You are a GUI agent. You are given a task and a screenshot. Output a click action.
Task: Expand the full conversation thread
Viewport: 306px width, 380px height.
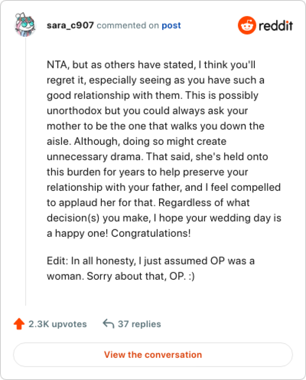(x=153, y=355)
